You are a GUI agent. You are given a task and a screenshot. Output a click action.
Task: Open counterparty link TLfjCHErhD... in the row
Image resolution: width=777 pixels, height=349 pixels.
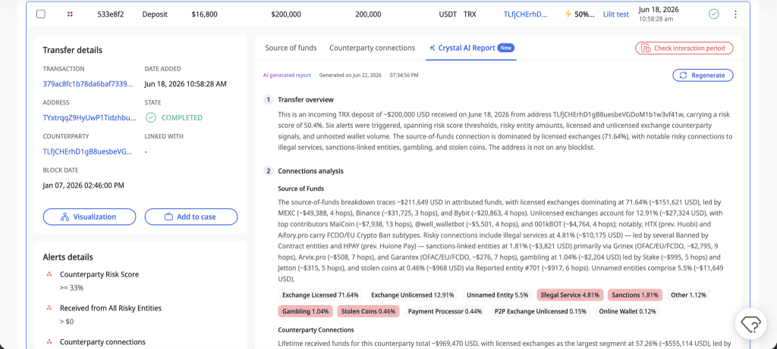526,14
